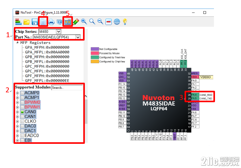Click pin PA.4 on the chip
The height and width of the screenshot is (168, 241).
coord(195,95)
